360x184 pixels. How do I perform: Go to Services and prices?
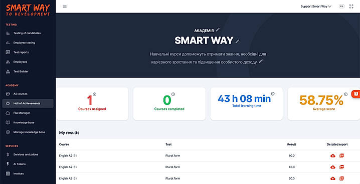[x=26, y=154]
